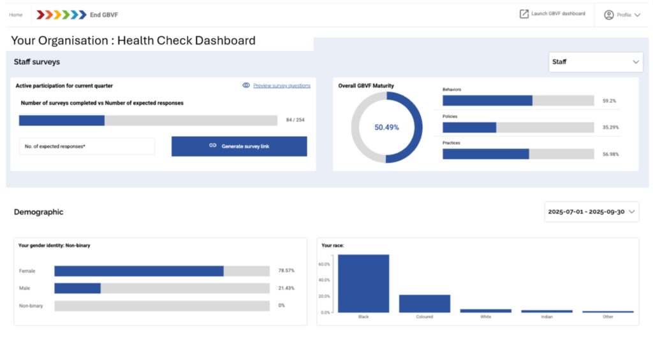Expand the Profile chevron menu

point(637,15)
